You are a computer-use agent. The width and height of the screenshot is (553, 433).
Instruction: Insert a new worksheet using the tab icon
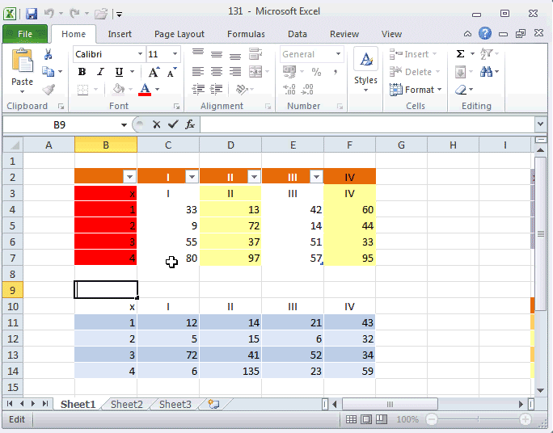pos(213,405)
